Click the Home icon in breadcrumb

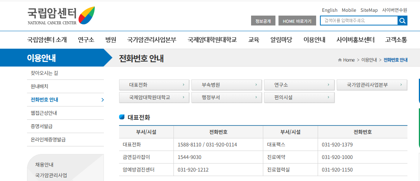coord(340,60)
